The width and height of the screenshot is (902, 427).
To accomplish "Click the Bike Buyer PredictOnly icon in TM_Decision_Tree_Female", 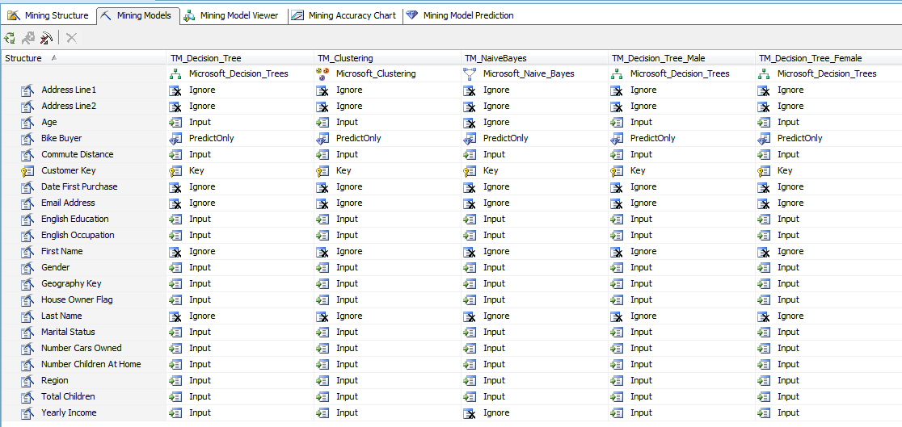I will (764, 139).
